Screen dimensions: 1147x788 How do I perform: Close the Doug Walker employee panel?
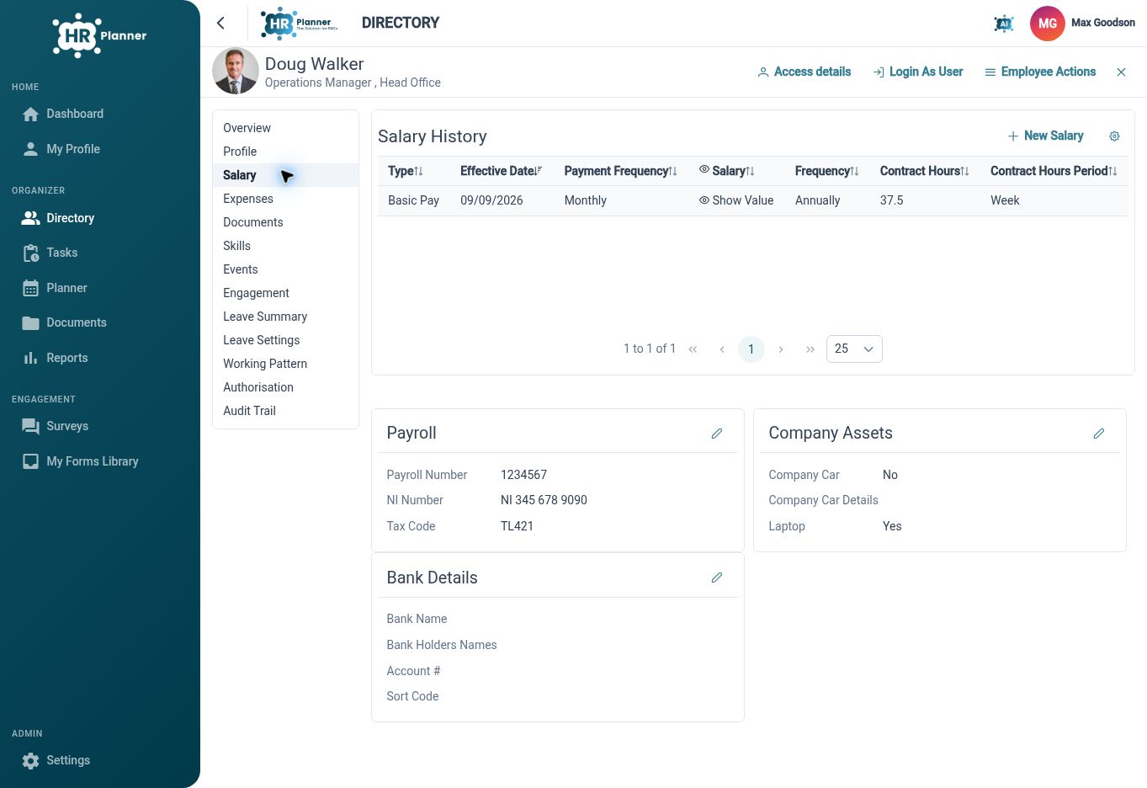click(x=1121, y=72)
